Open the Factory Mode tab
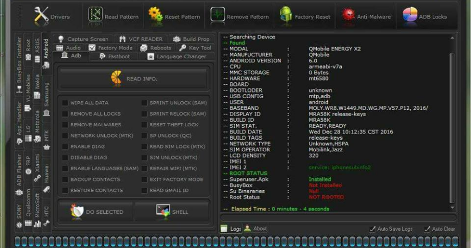Screen dimensions: 471x248 coord(111,48)
